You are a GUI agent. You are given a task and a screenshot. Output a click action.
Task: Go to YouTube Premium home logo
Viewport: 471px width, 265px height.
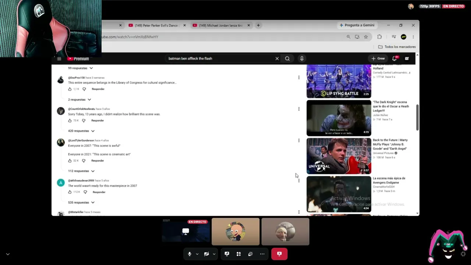point(78,59)
